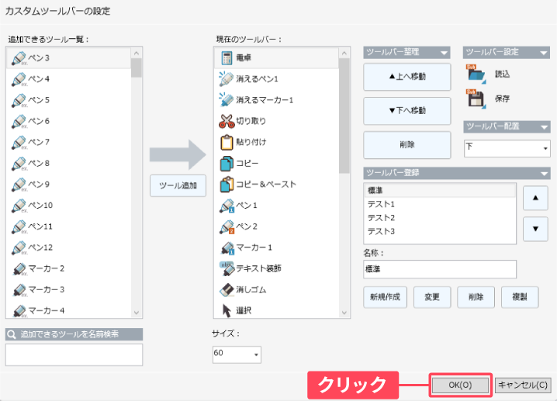Select the ペン1 icon in current toolbar

coord(227,206)
